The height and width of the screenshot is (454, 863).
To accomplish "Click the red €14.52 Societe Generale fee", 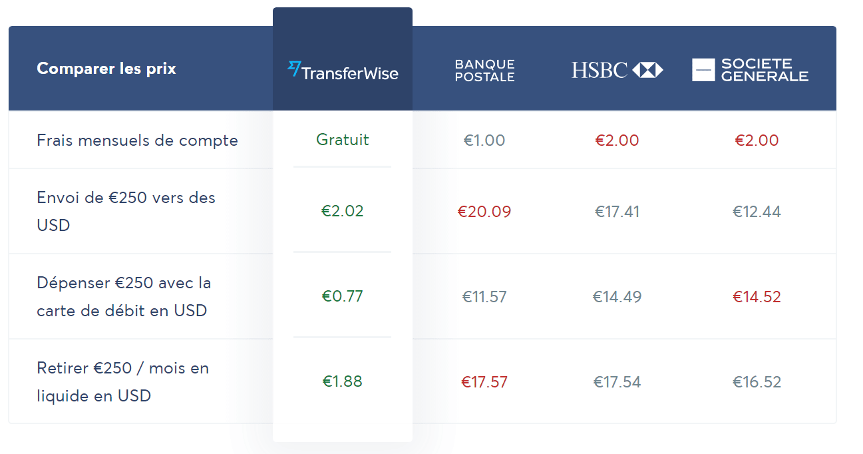I will 757,297.
